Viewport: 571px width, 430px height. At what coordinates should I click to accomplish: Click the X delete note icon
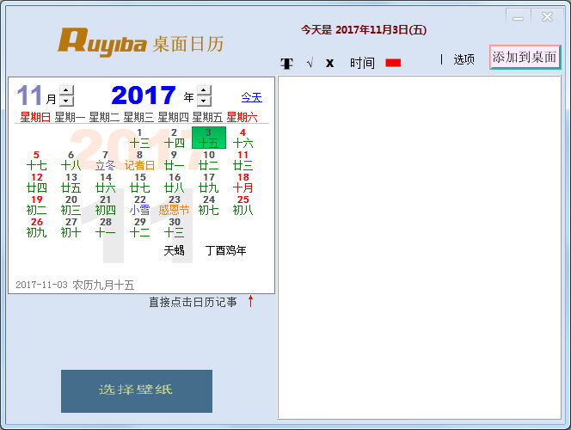pos(329,63)
